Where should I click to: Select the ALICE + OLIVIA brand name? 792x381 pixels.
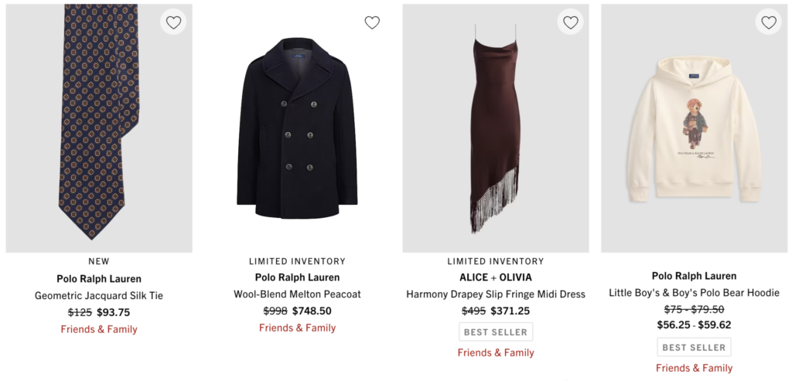tap(496, 277)
